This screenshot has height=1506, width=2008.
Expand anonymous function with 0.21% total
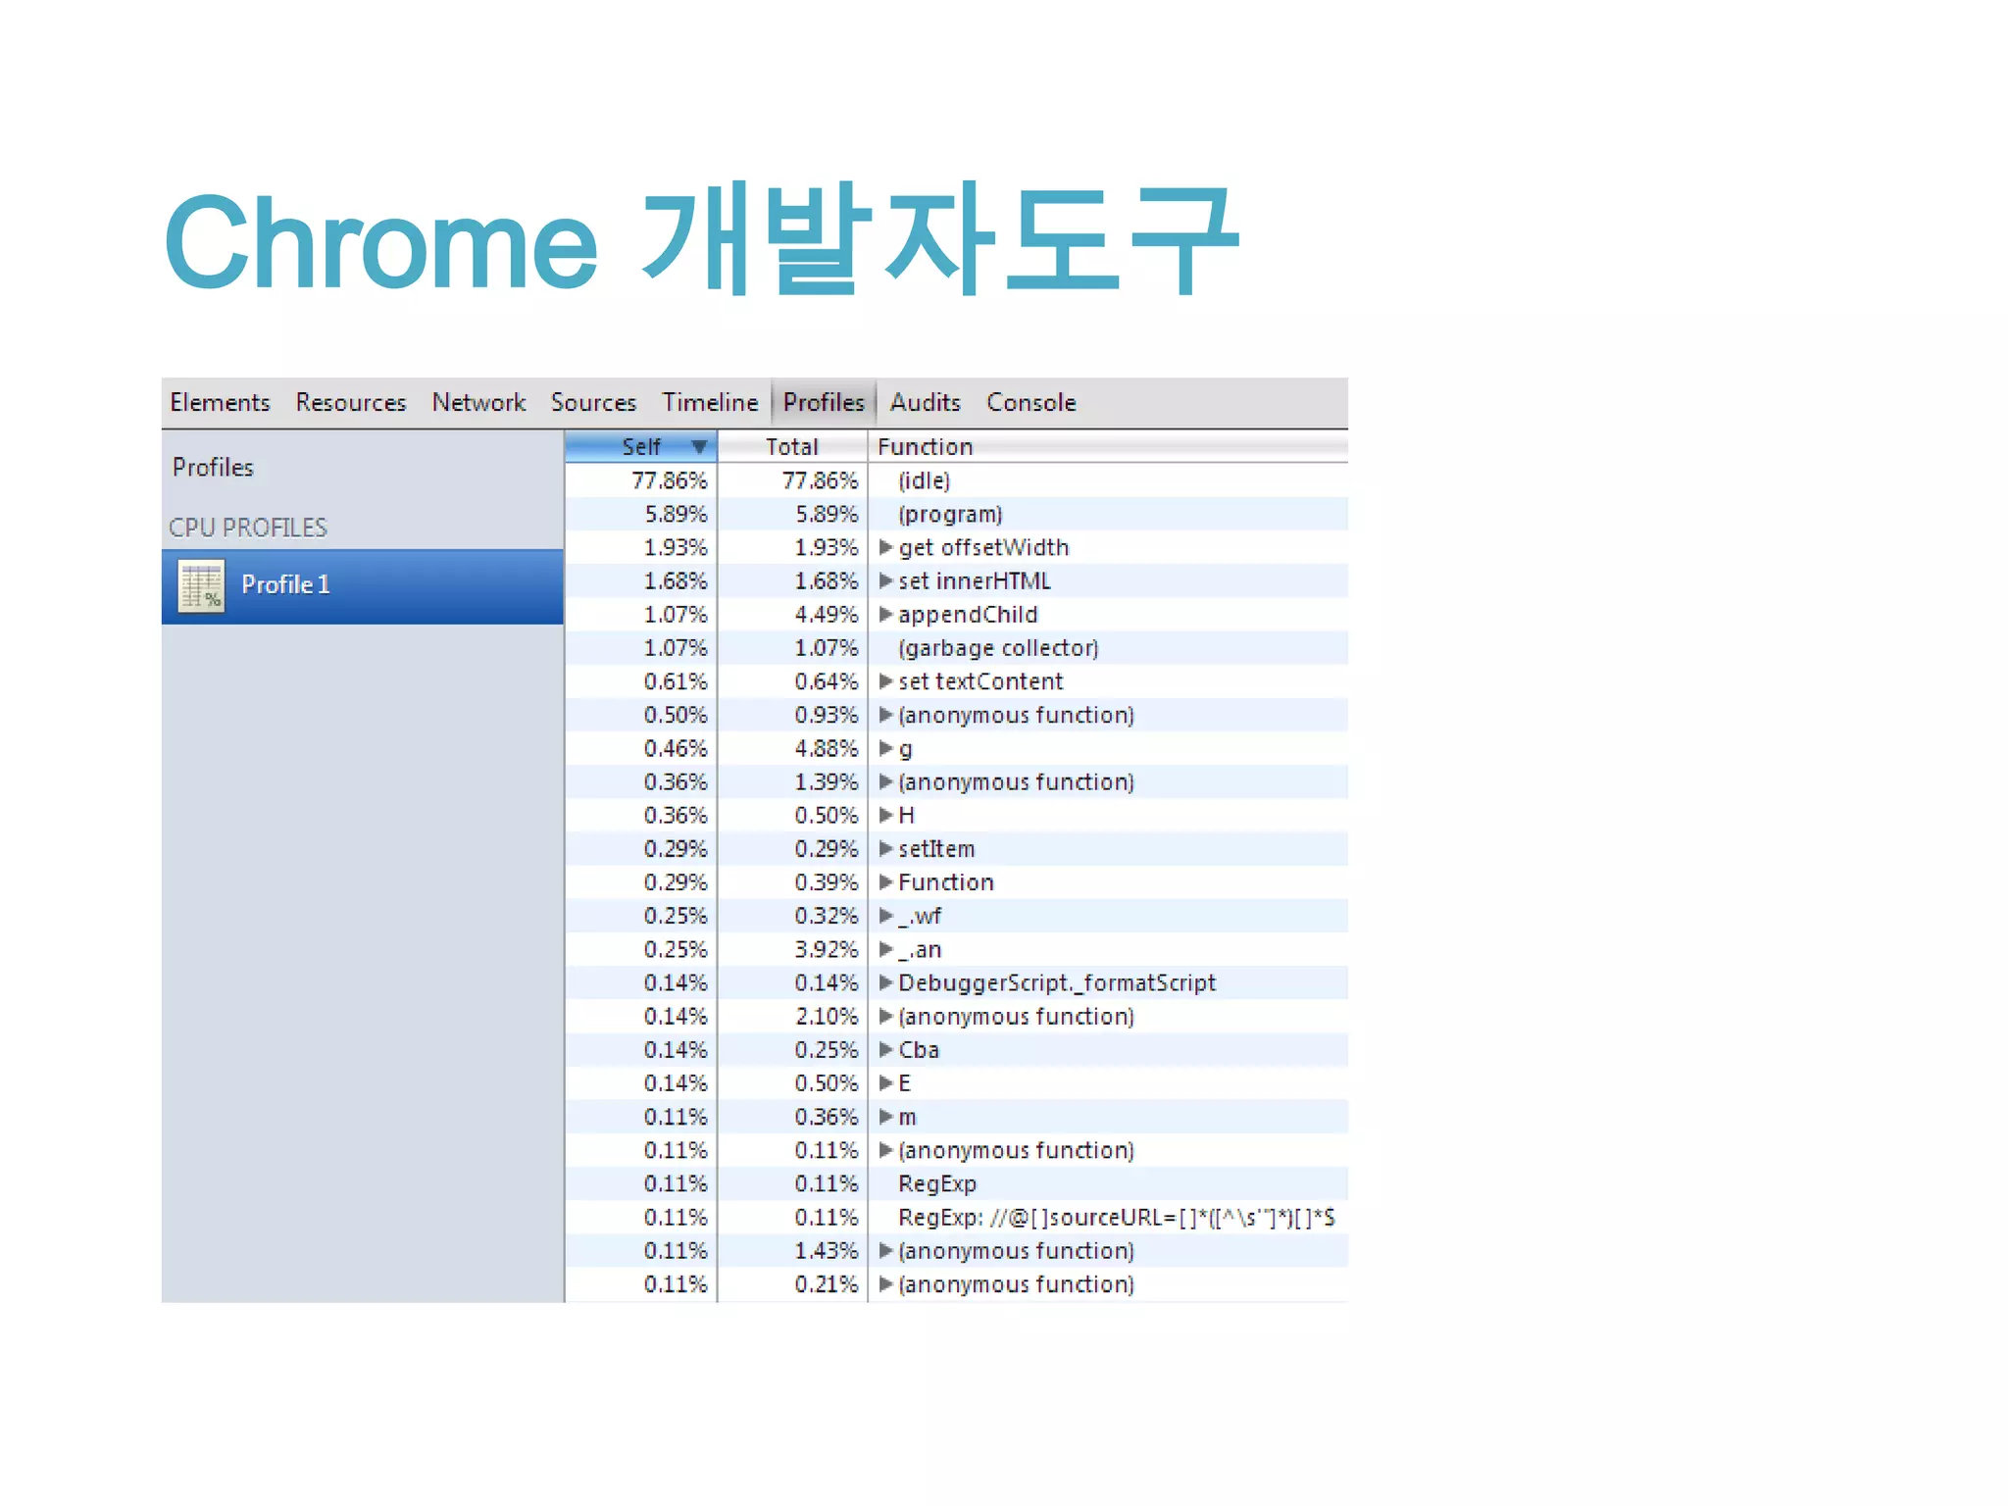click(x=885, y=1284)
